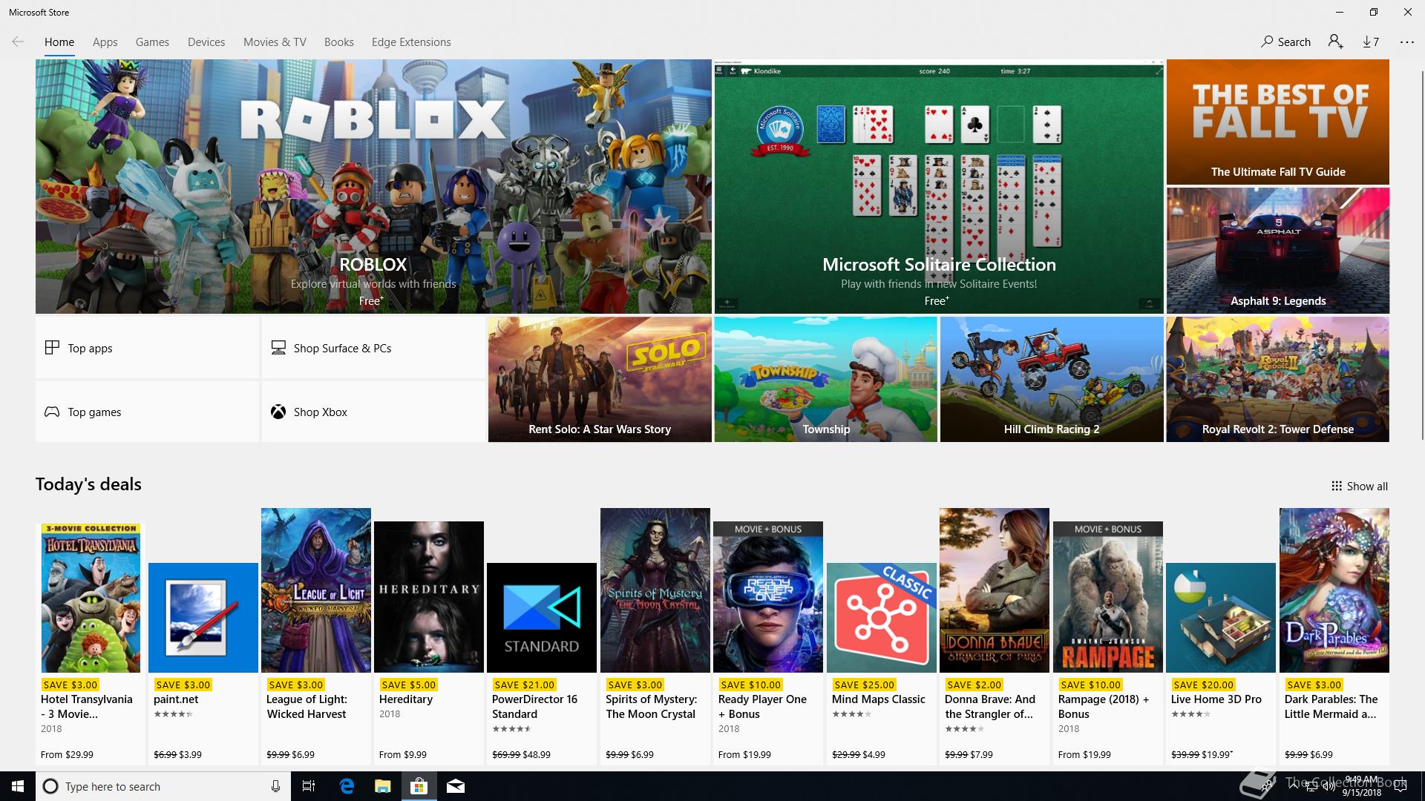The image size is (1425, 801).
Task: Click the Live Home 3D Pro icon
Action: (x=1221, y=618)
